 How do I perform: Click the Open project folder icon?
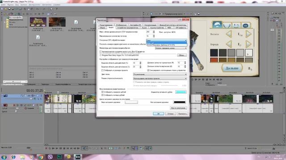[6, 9]
